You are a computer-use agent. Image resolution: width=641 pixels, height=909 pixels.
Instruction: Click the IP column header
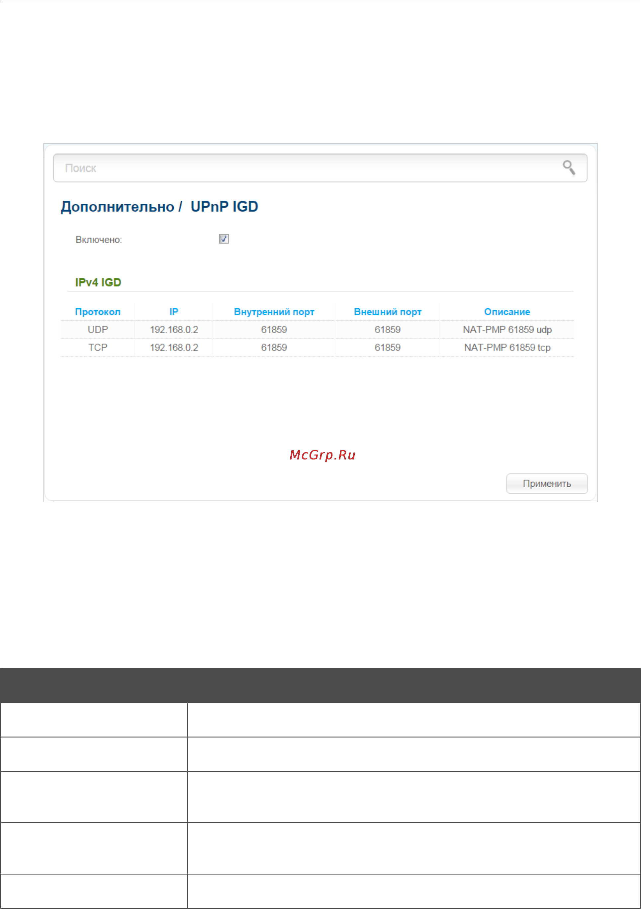point(174,312)
